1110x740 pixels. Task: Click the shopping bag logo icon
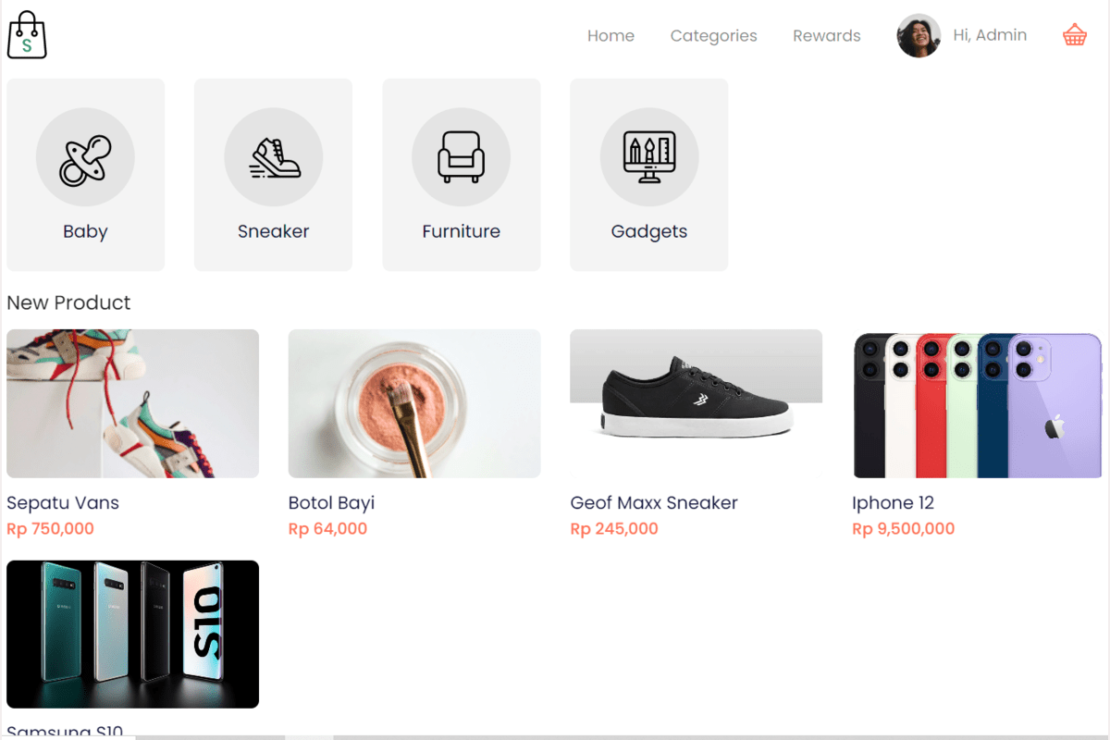coord(27,35)
